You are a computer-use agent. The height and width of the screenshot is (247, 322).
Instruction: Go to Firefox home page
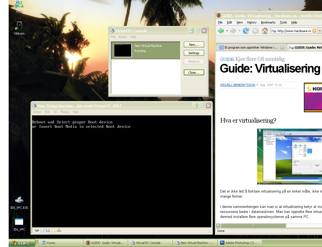click(265, 31)
